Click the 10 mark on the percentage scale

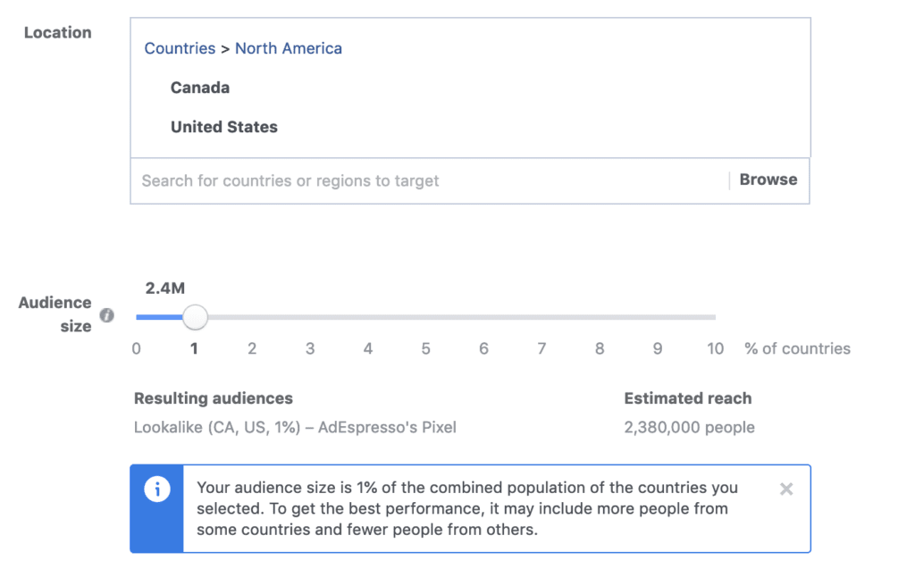[715, 348]
